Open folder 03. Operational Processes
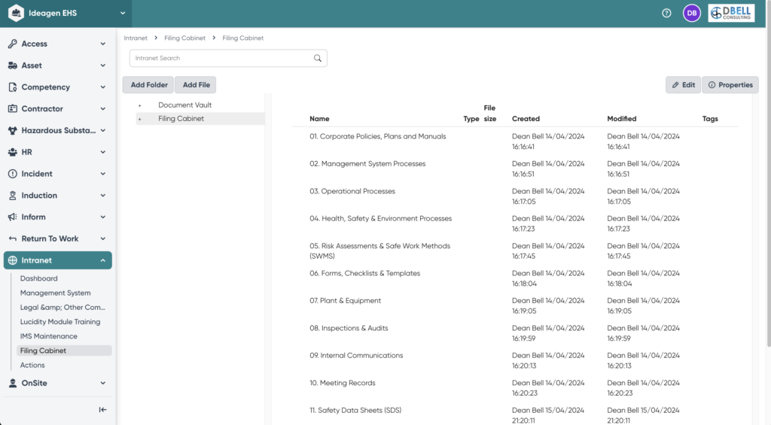Screen dimensions: 771x425 point(352,191)
